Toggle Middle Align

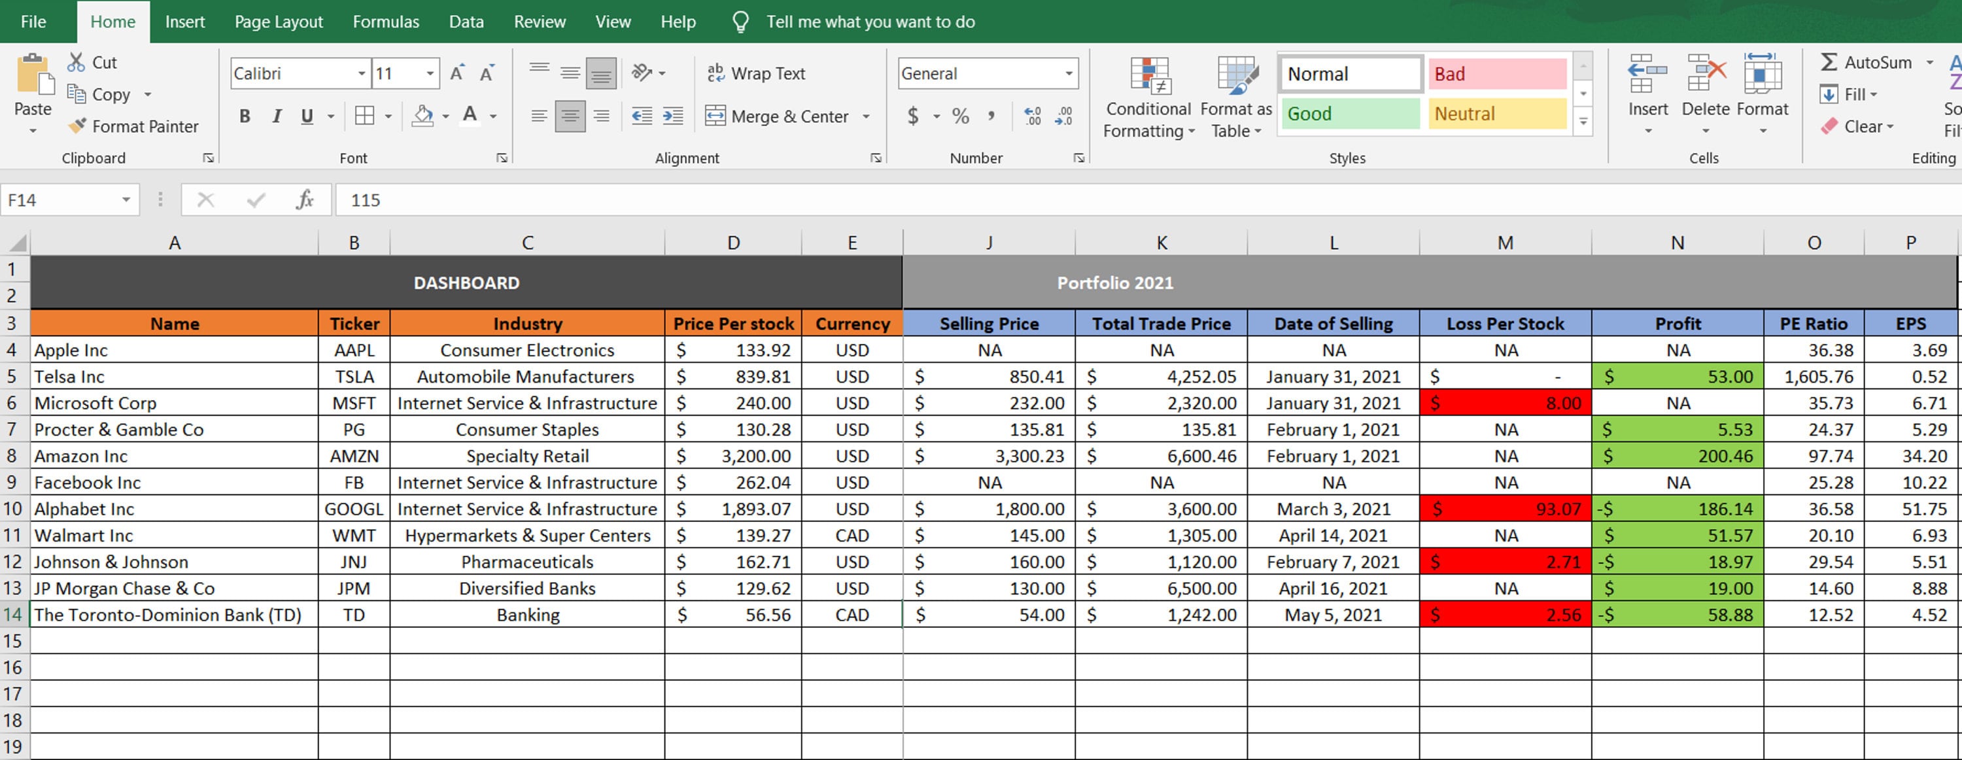(x=570, y=73)
